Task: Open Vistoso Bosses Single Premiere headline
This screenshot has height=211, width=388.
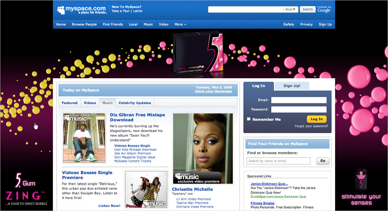Action: (87, 175)
